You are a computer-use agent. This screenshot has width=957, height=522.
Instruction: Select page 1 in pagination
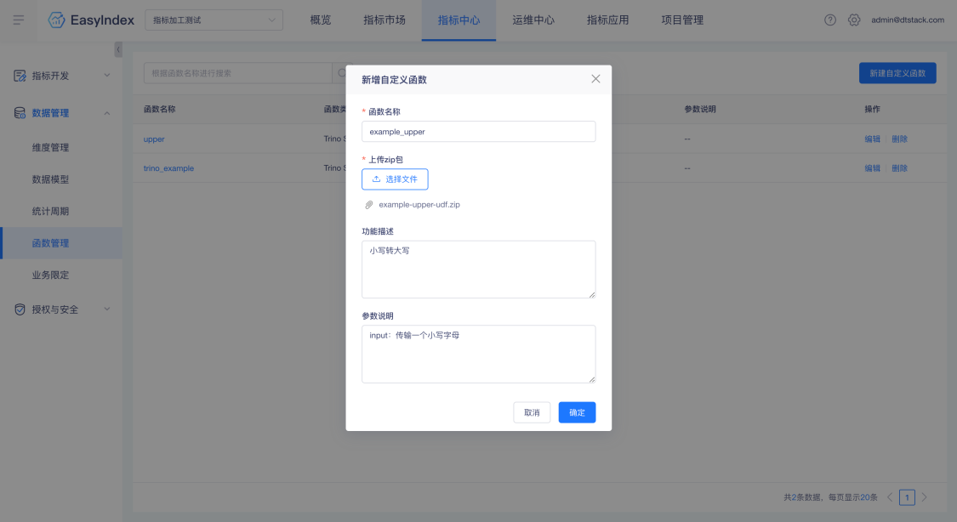(907, 497)
